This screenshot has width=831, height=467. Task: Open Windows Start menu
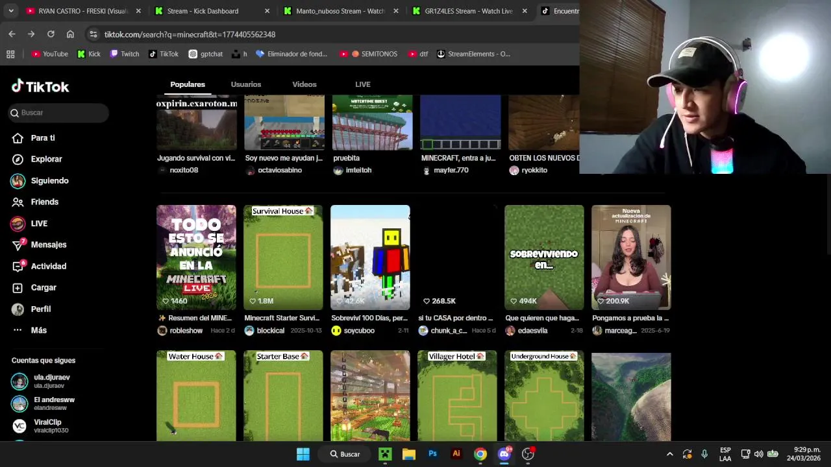click(x=303, y=454)
